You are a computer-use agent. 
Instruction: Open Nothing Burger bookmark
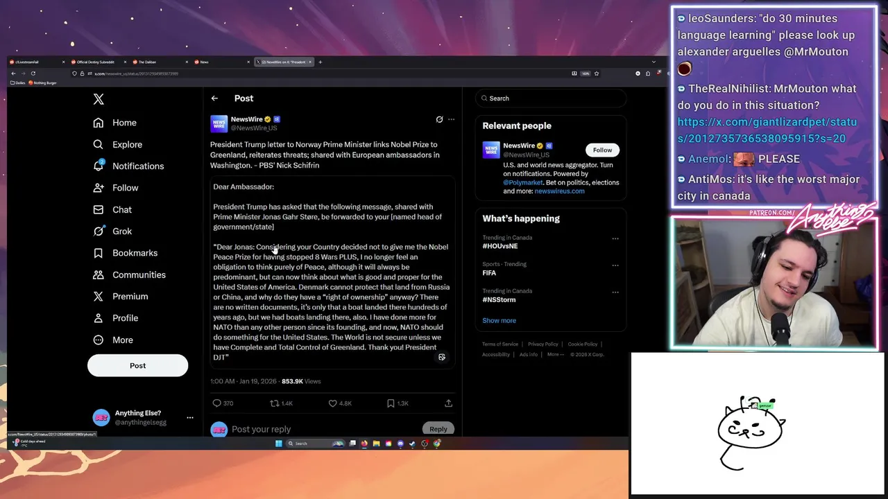[x=42, y=82]
